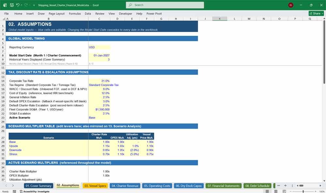
Task: Click the zoom slider handle
Action: 303,191
